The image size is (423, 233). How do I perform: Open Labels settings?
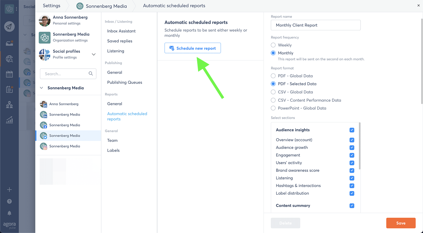tap(113, 150)
